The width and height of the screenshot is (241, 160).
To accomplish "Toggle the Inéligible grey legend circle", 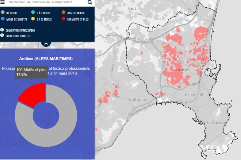I will pos(3,13).
